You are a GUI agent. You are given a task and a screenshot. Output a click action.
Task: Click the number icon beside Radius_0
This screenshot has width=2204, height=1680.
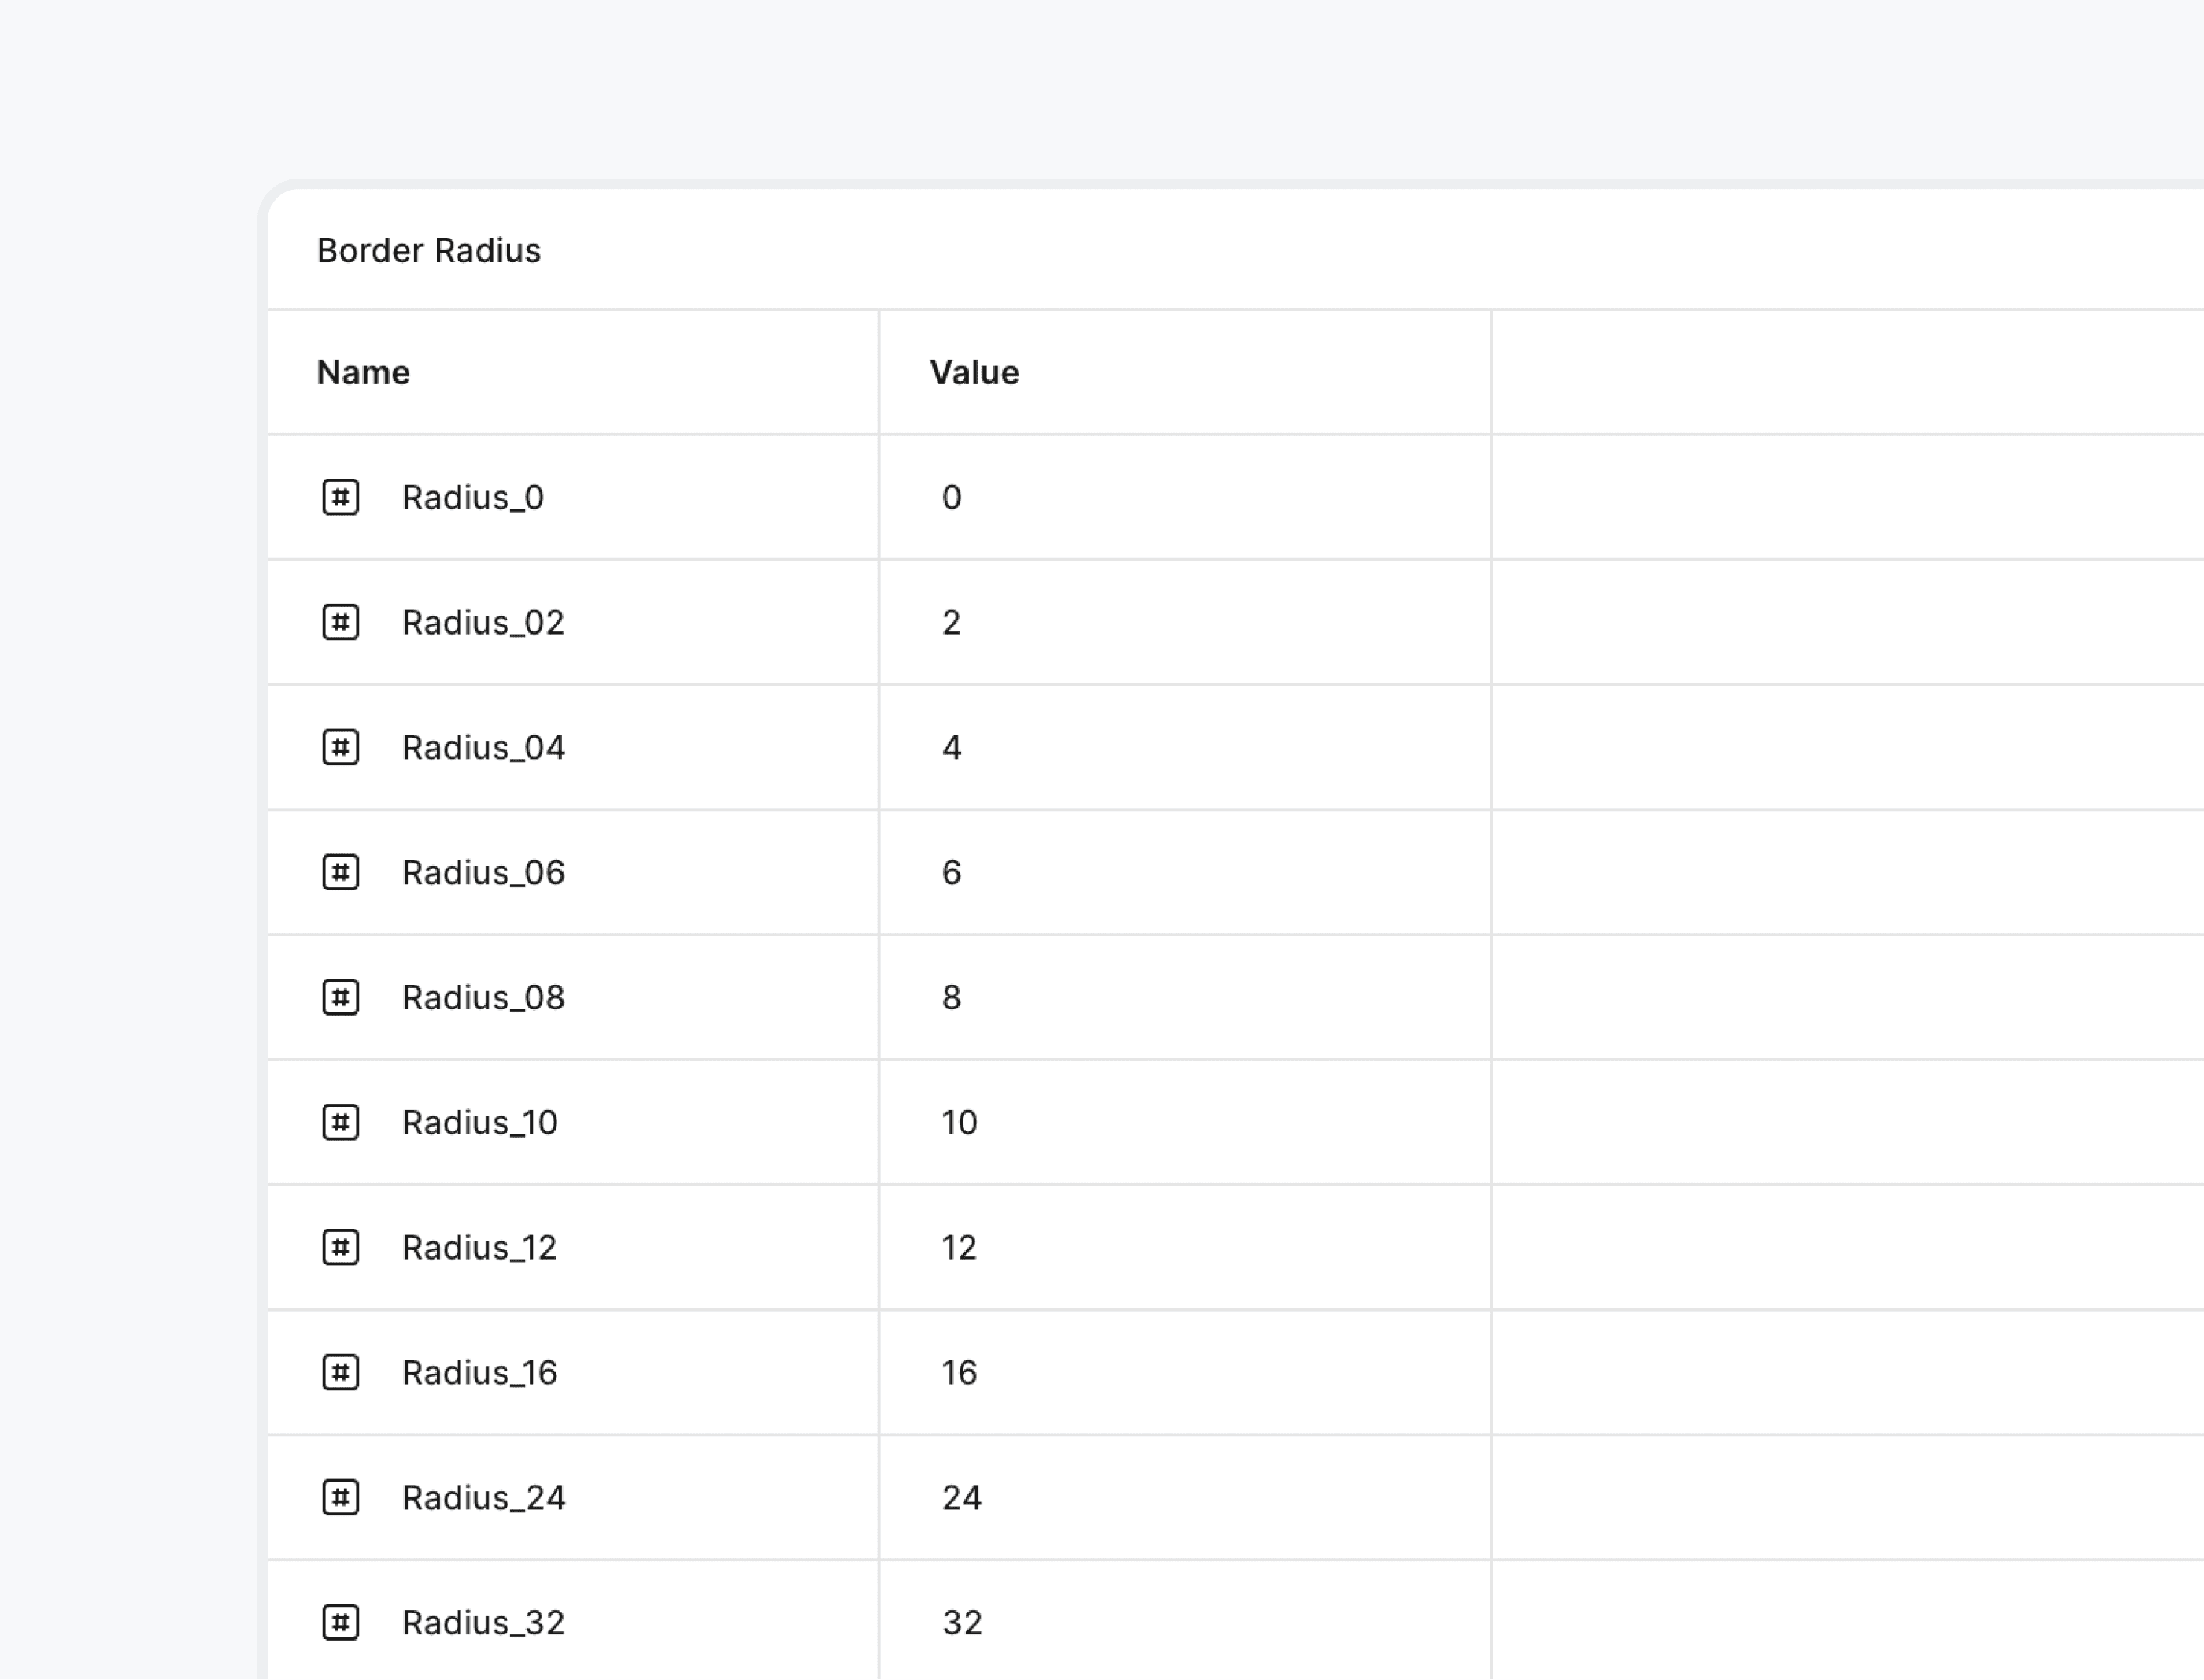(340, 497)
